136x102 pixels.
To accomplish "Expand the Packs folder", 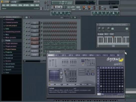I will [x=8, y=40].
